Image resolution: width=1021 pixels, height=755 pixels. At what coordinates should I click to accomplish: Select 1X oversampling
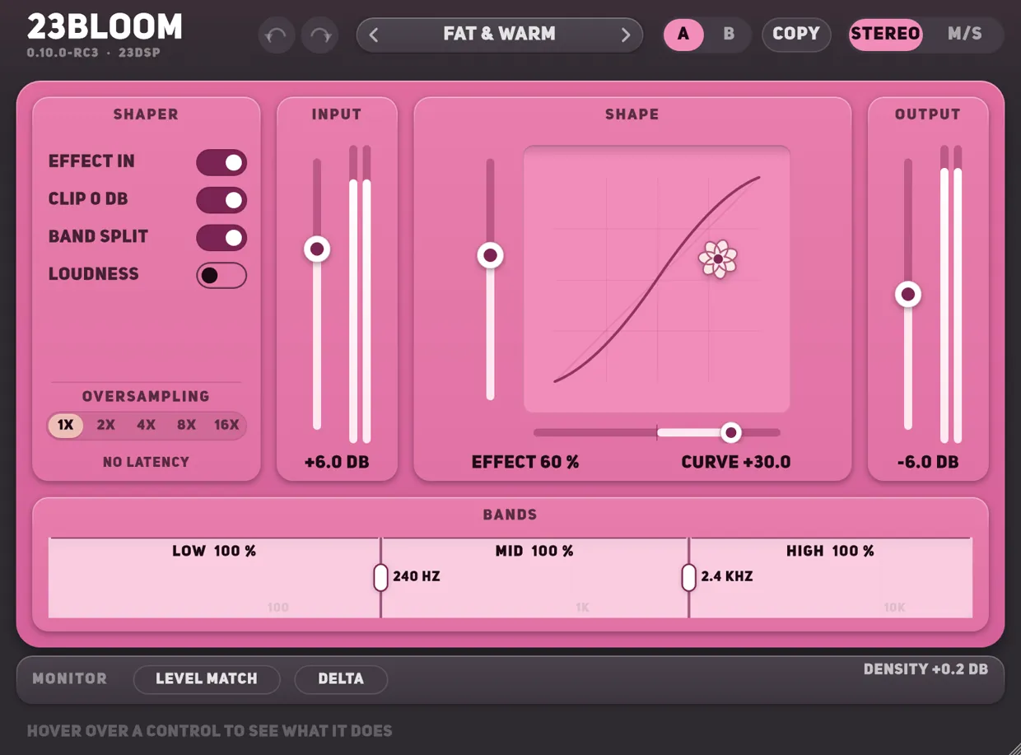[x=65, y=426]
